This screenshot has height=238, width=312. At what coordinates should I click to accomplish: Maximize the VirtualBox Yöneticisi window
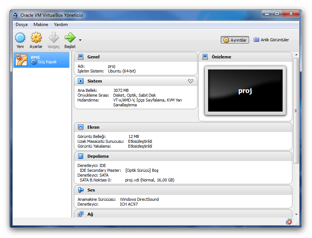pyautogui.click(x=277, y=14)
